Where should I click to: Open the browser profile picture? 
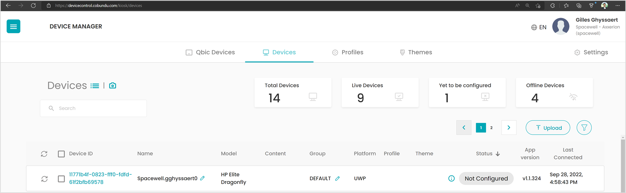click(604, 6)
